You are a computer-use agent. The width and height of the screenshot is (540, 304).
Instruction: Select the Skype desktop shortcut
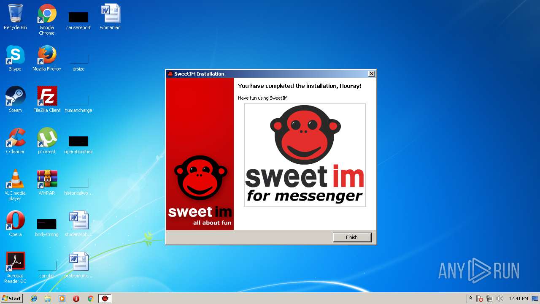pos(15,58)
